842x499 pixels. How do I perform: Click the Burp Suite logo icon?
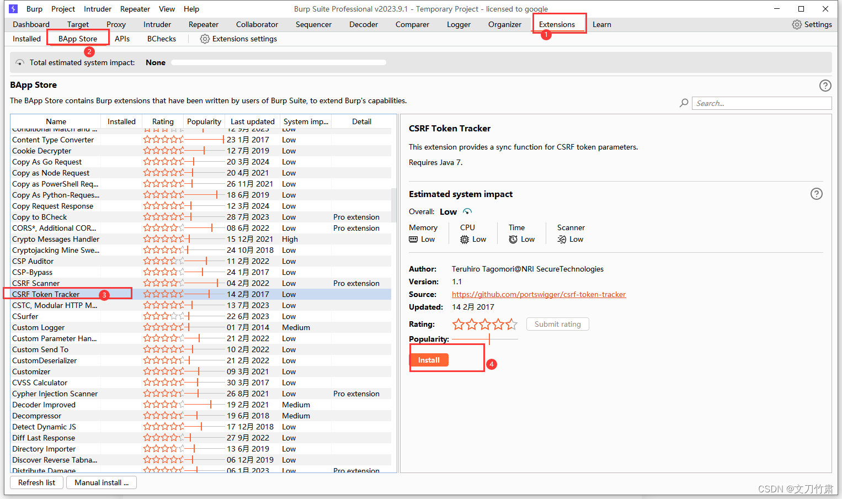(x=13, y=9)
